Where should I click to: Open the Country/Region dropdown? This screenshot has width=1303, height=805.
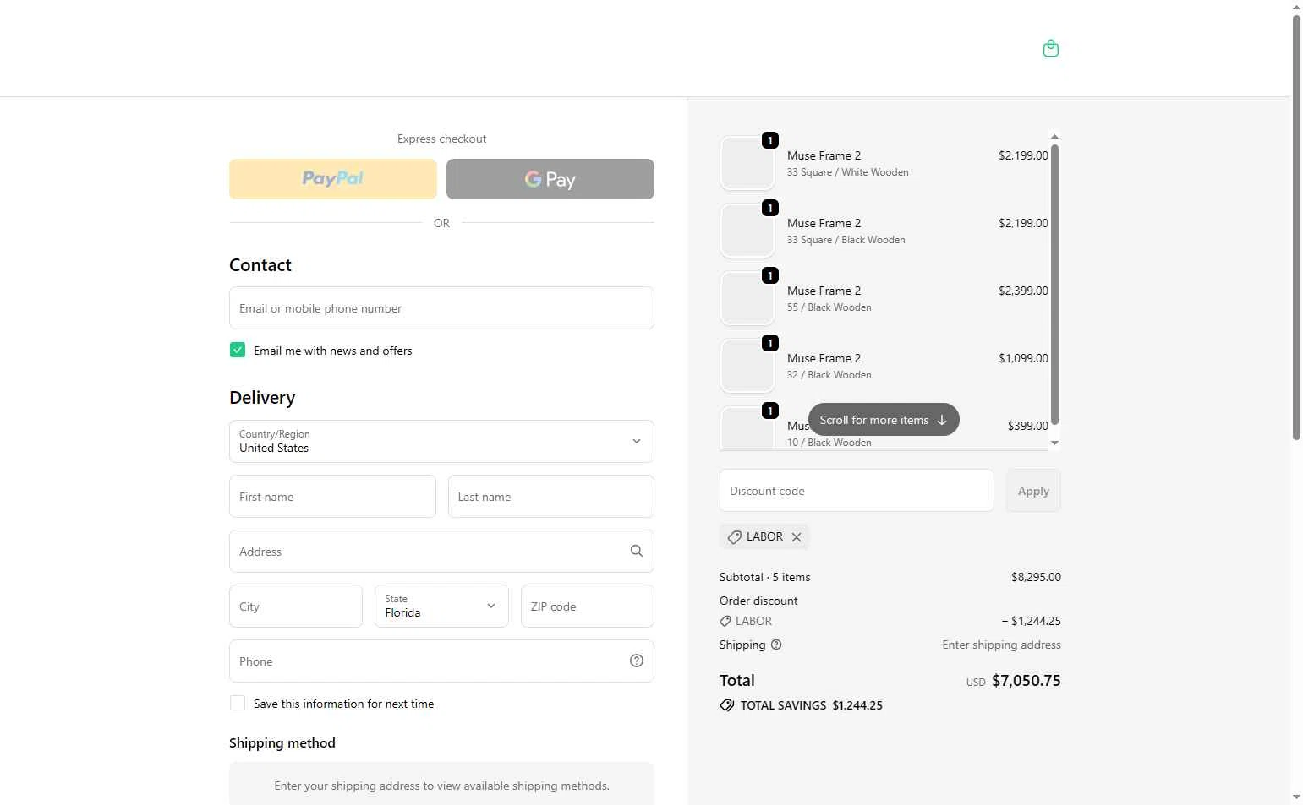[x=441, y=441]
